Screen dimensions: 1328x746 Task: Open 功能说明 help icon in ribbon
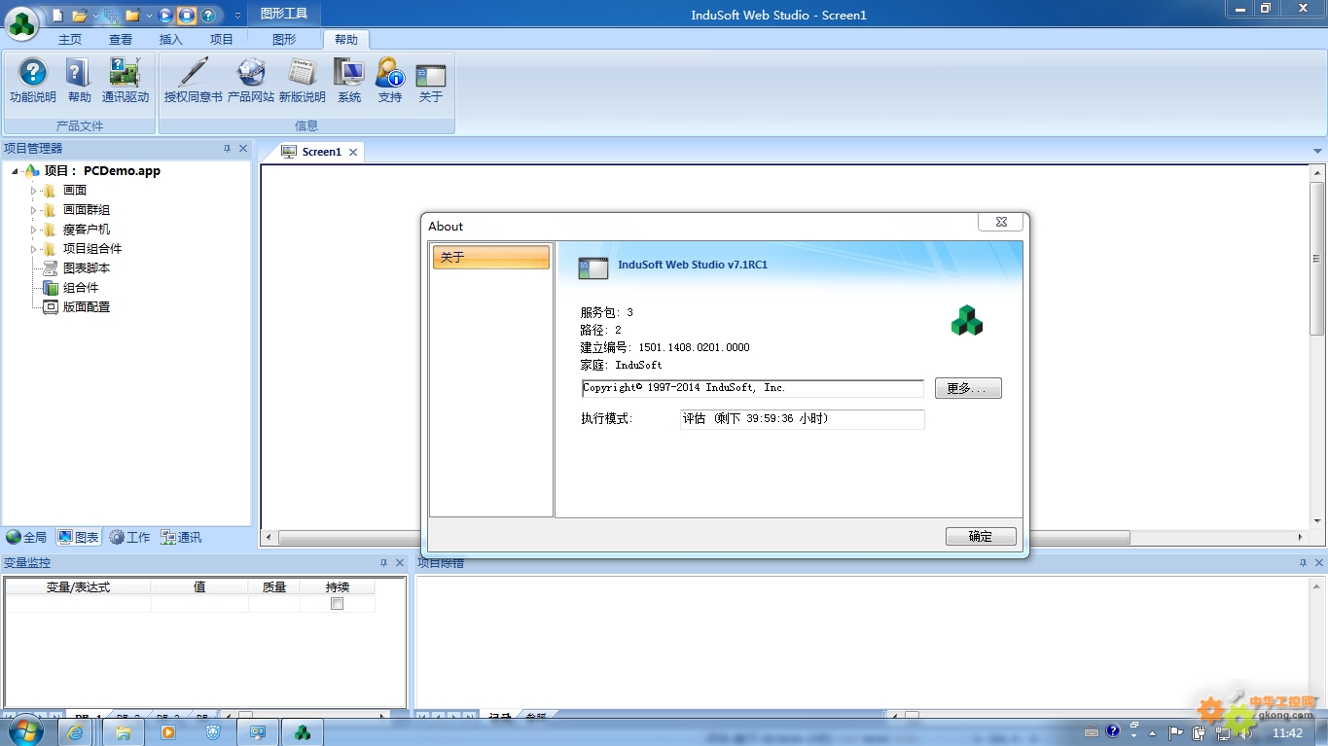(x=33, y=80)
